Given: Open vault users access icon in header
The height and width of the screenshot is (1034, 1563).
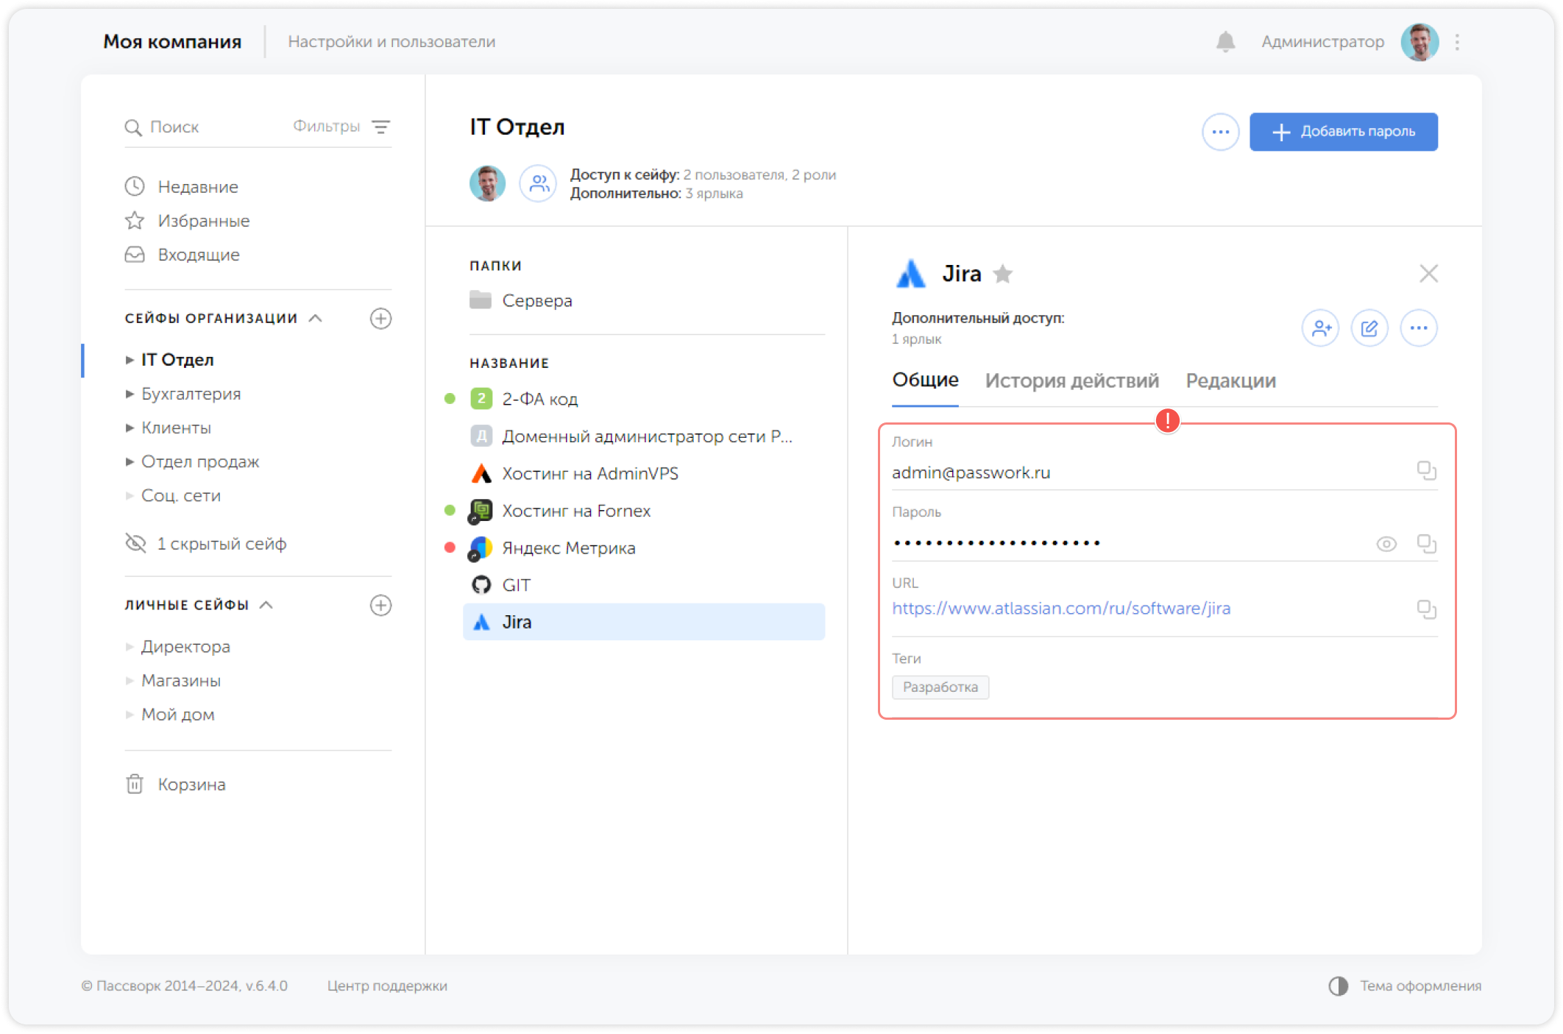Looking at the screenshot, I should click(x=538, y=183).
